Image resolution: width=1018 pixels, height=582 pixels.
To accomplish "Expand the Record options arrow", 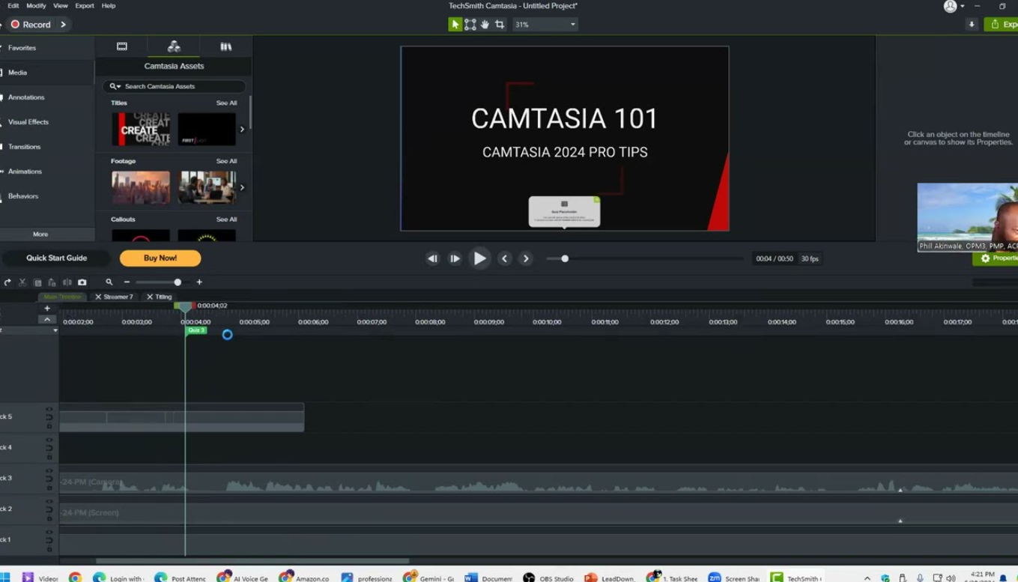I will click(64, 25).
